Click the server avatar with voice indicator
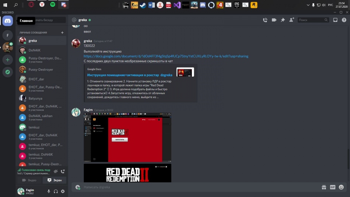Viewport: 350px width, 197px height. coord(8,47)
